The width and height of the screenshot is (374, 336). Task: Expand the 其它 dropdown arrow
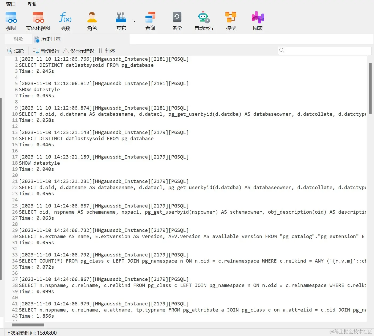(135, 21)
